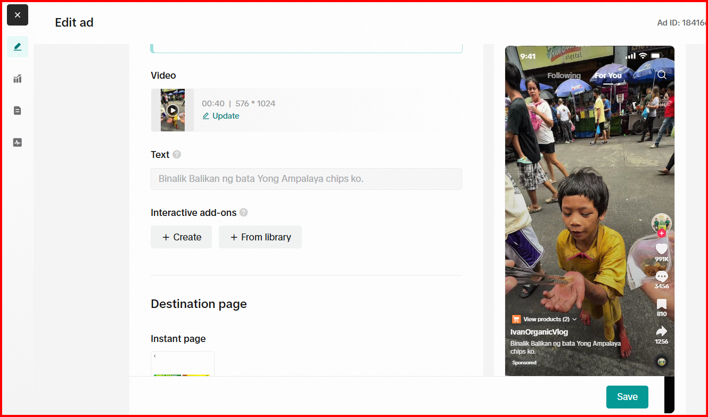Click the Update video link

[x=221, y=116]
